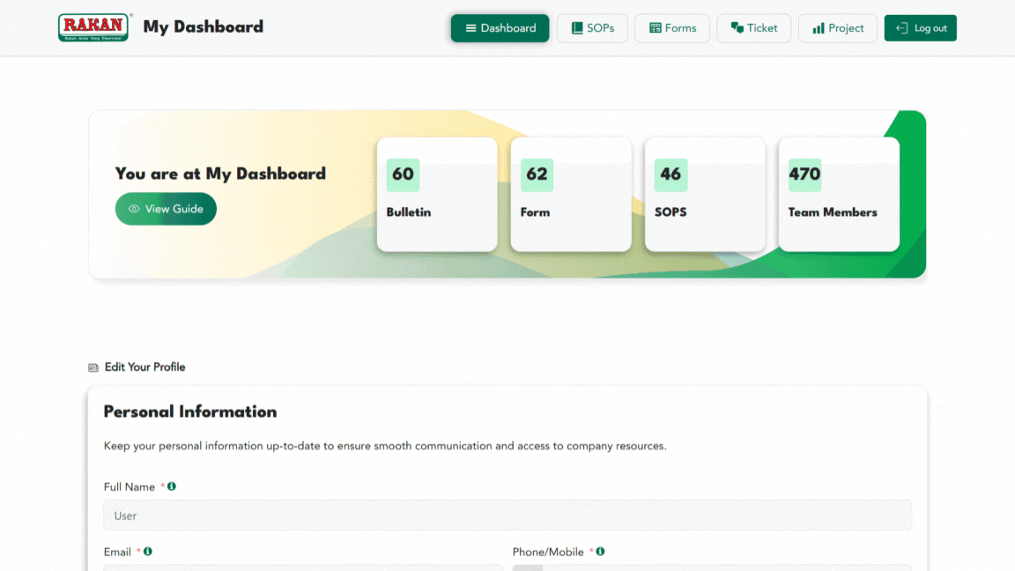This screenshot has height=571, width=1015.
Task: Click the Phone/Mobile info icon
Action: (x=600, y=552)
